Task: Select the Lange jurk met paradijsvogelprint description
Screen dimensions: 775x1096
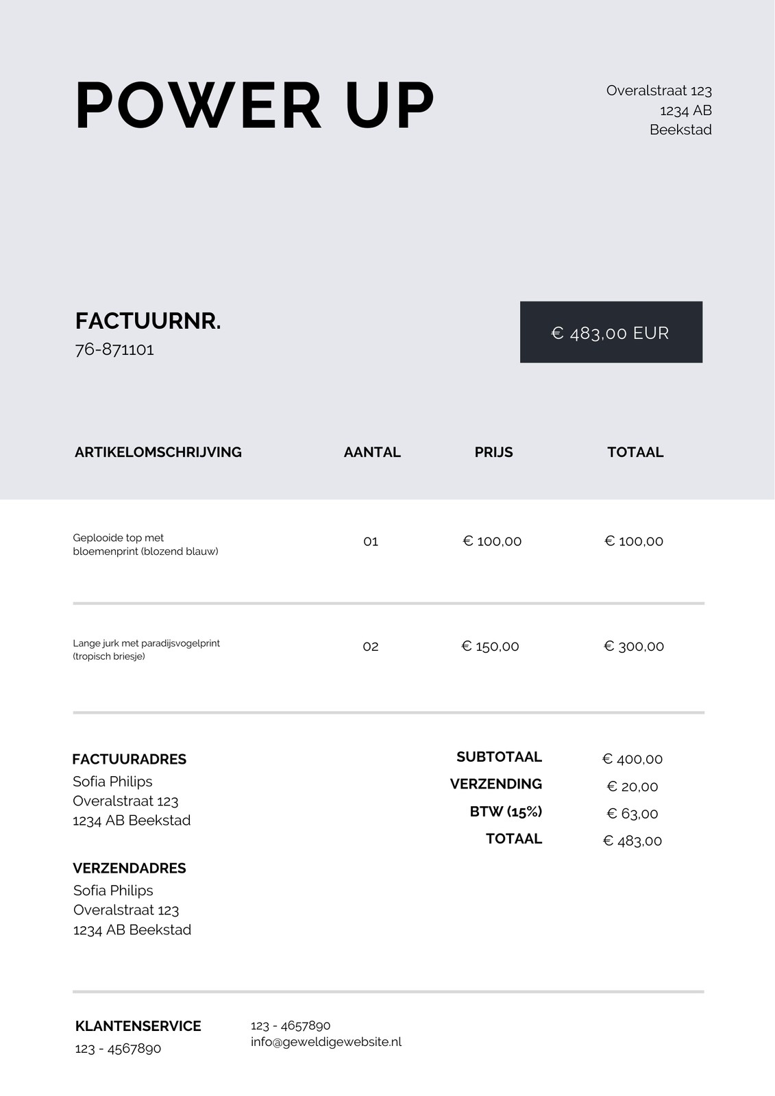Action: click(x=147, y=649)
